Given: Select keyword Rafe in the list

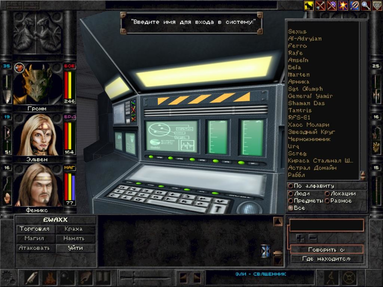Looking at the screenshot, I should 295,53.
